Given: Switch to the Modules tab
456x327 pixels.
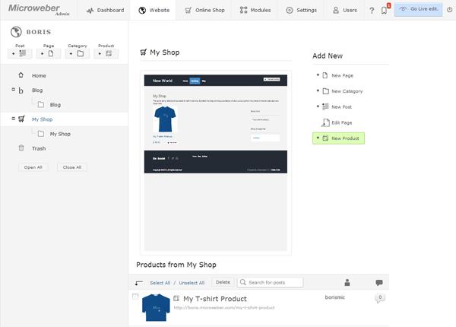Looking at the screenshot, I should pyautogui.click(x=255, y=10).
